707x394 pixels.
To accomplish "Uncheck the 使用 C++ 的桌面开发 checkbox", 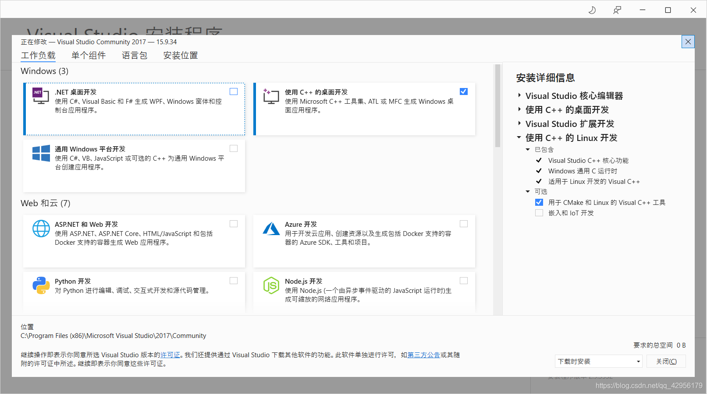I will click(x=464, y=91).
